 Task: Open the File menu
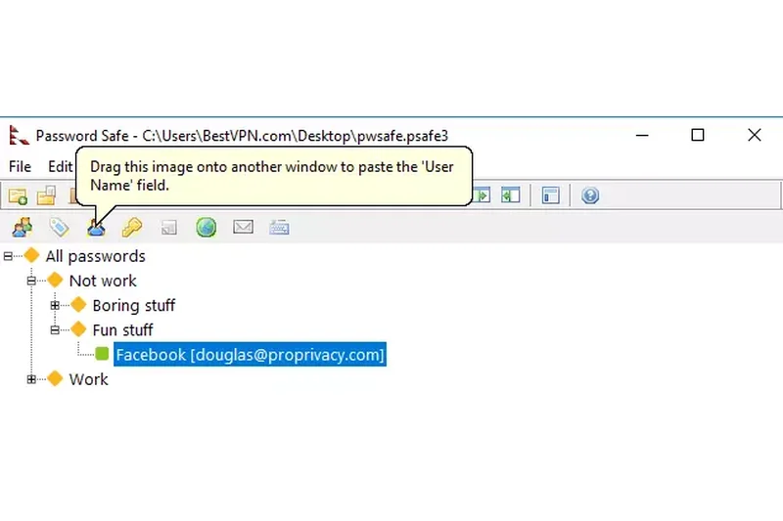pos(20,166)
